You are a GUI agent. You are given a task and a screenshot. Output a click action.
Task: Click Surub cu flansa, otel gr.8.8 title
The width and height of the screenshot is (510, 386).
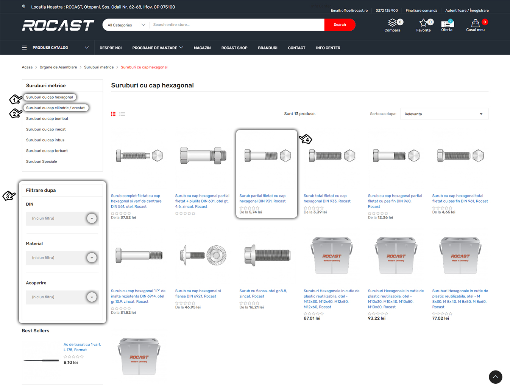pos(263,294)
